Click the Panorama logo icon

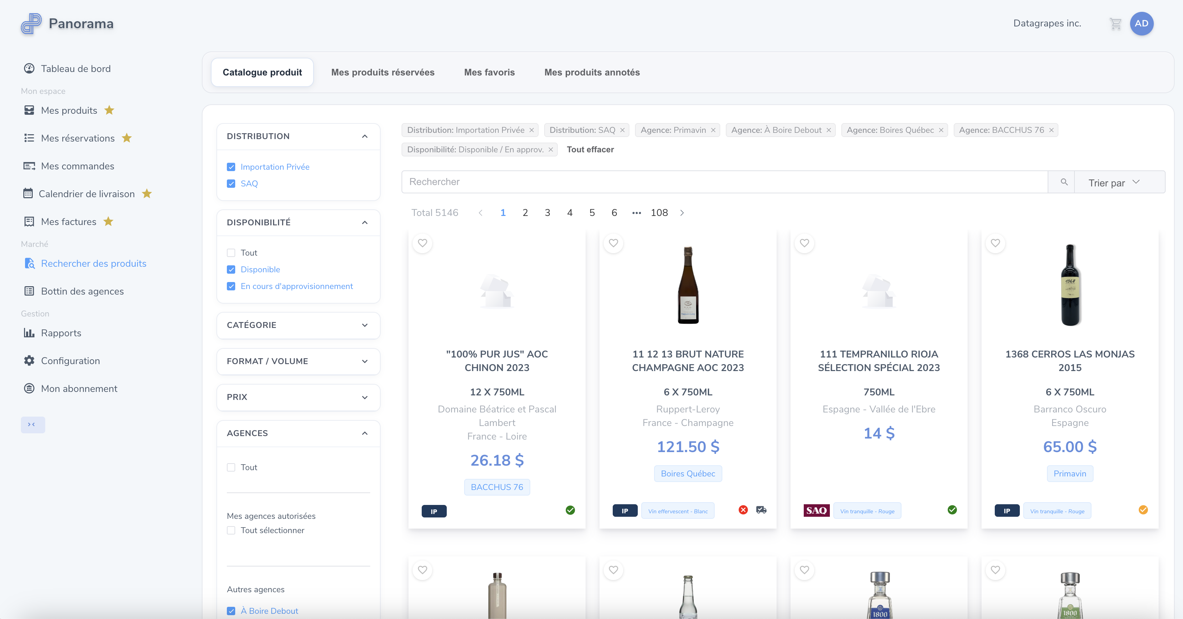click(31, 23)
